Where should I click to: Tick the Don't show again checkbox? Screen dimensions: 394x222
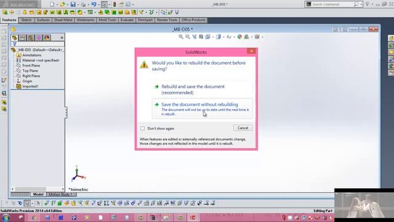pyautogui.click(x=142, y=128)
